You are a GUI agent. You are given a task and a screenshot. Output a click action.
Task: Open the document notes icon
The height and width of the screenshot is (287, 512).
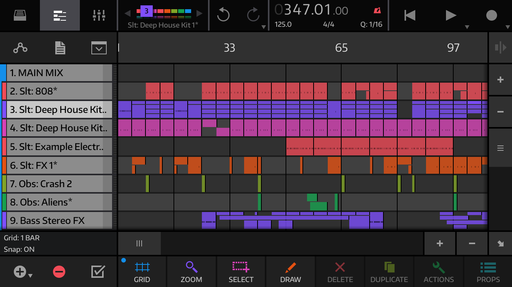[x=60, y=48]
